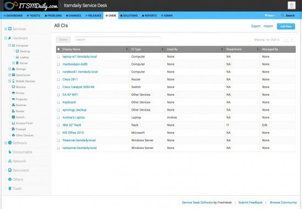Click the Router icon in sidebar

pos(14,111)
